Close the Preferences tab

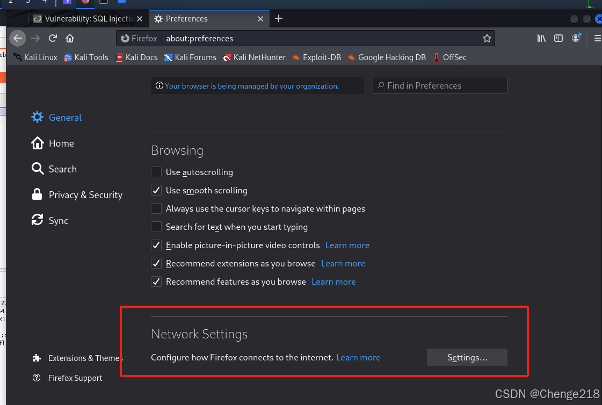(260, 19)
